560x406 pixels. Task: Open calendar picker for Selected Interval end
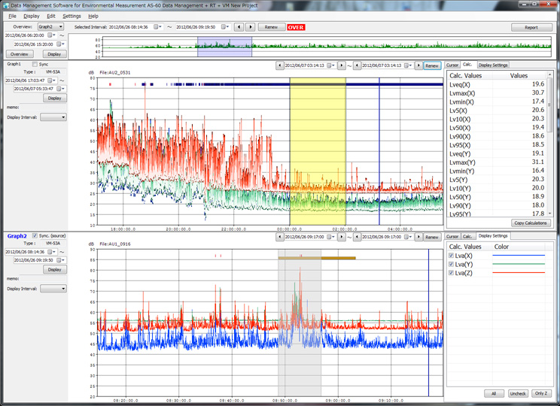[x=225, y=27]
